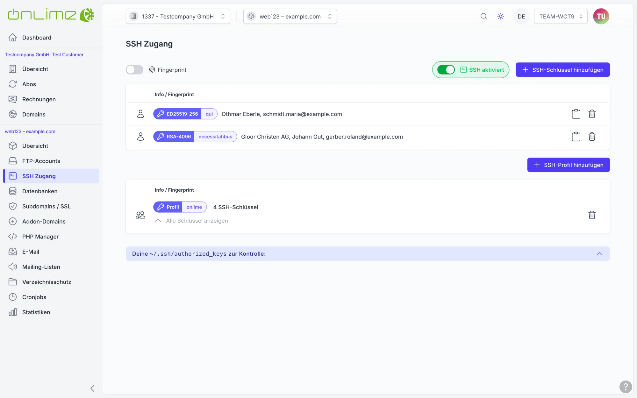Open Abos in sidebar
The image size is (637, 398).
click(x=51, y=84)
